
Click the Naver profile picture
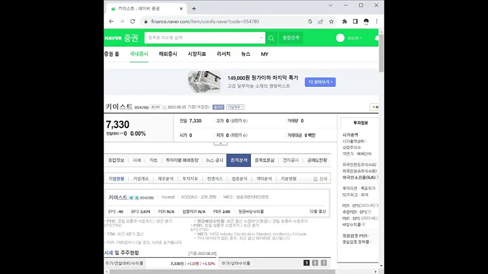(x=340, y=38)
